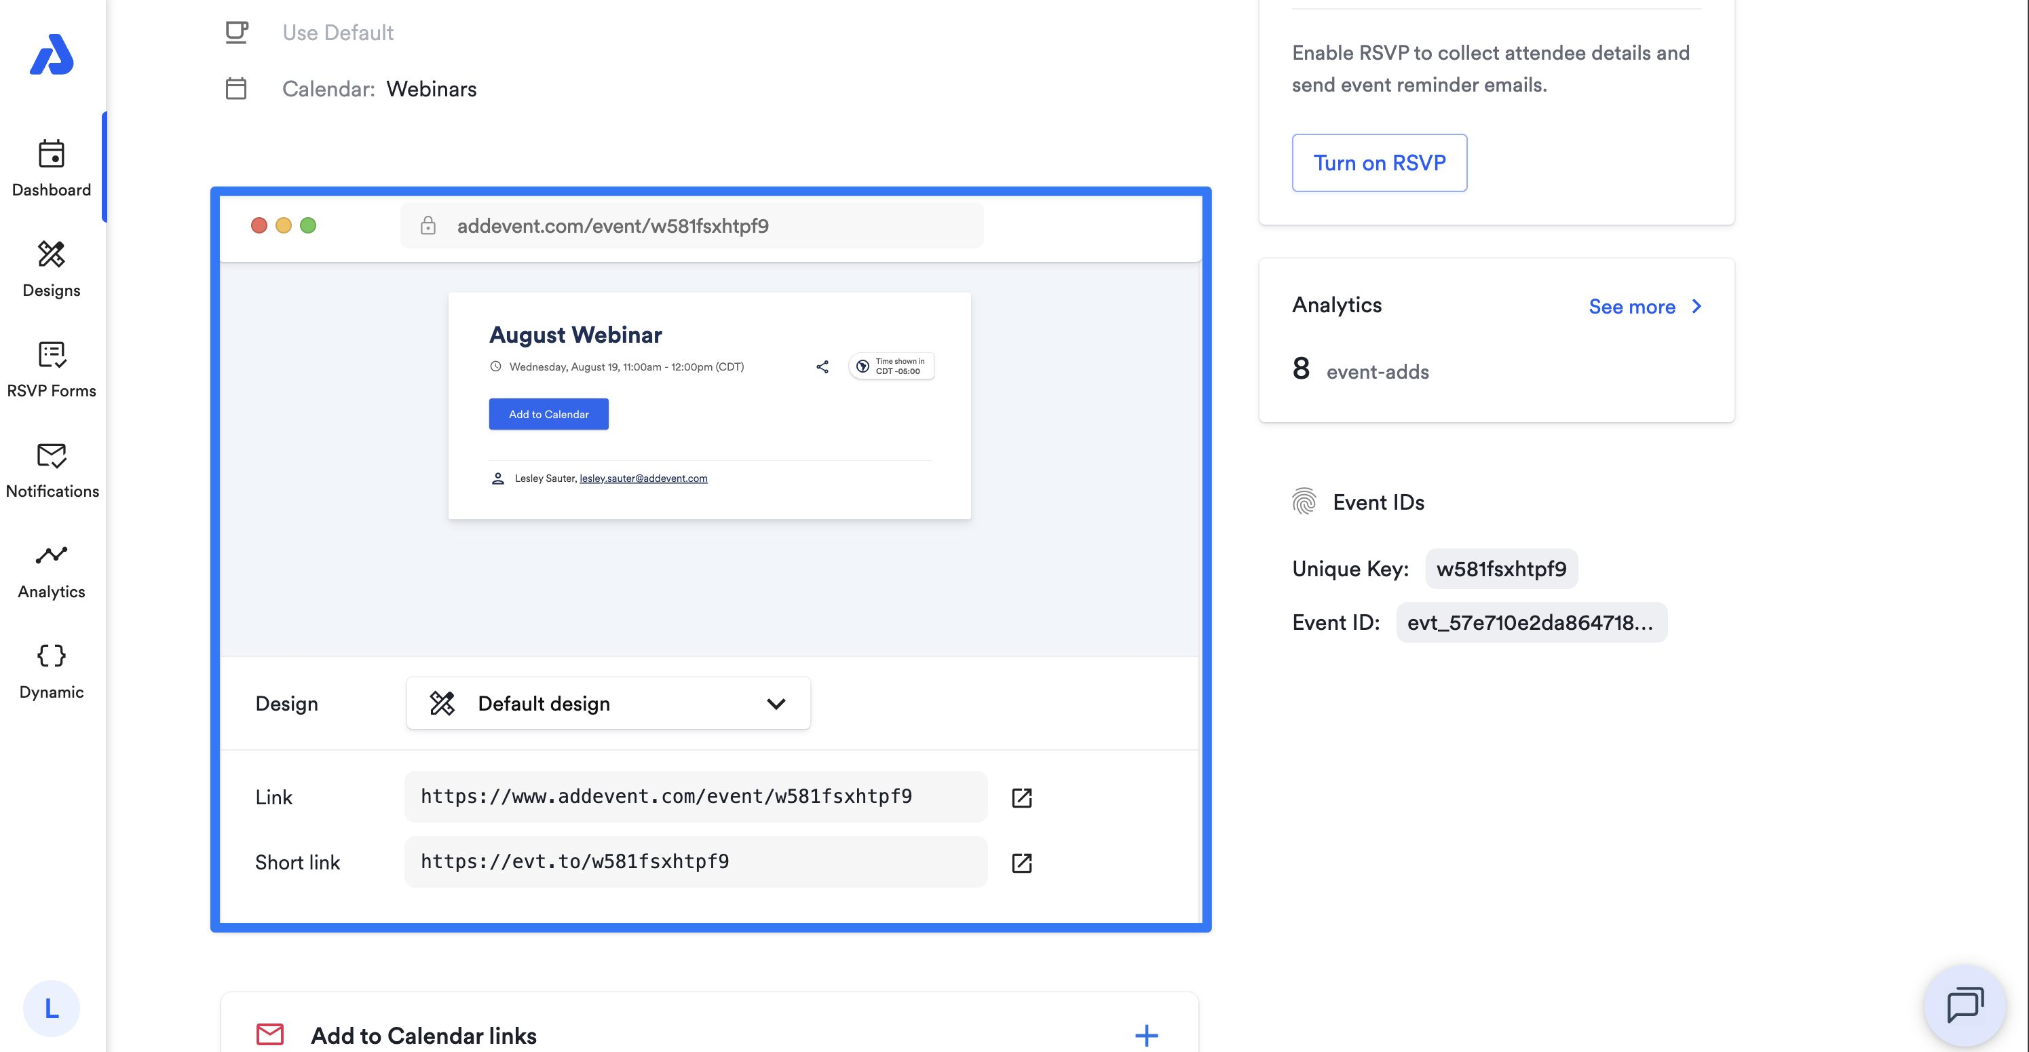Click the clock icon by event date
Image resolution: width=2029 pixels, height=1052 pixels.
[495, 367]
